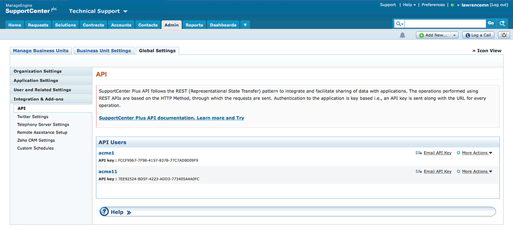Click gear icon in acme11 row
Screen dimensions: 513x230
pyautogui.click(x=458, y=171)
